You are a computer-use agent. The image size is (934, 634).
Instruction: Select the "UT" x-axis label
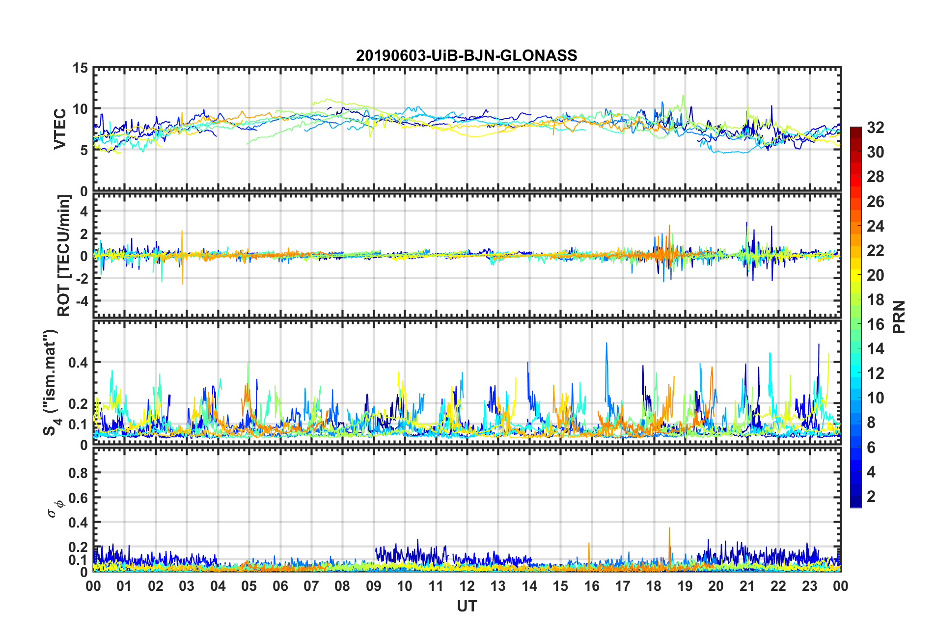467,607
